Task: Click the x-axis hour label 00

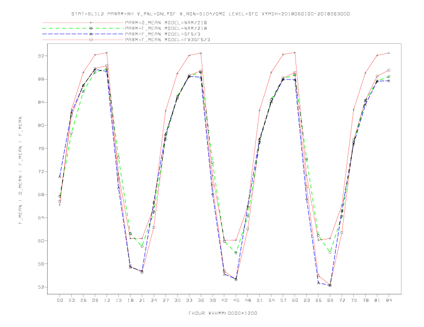Action: 60,300
